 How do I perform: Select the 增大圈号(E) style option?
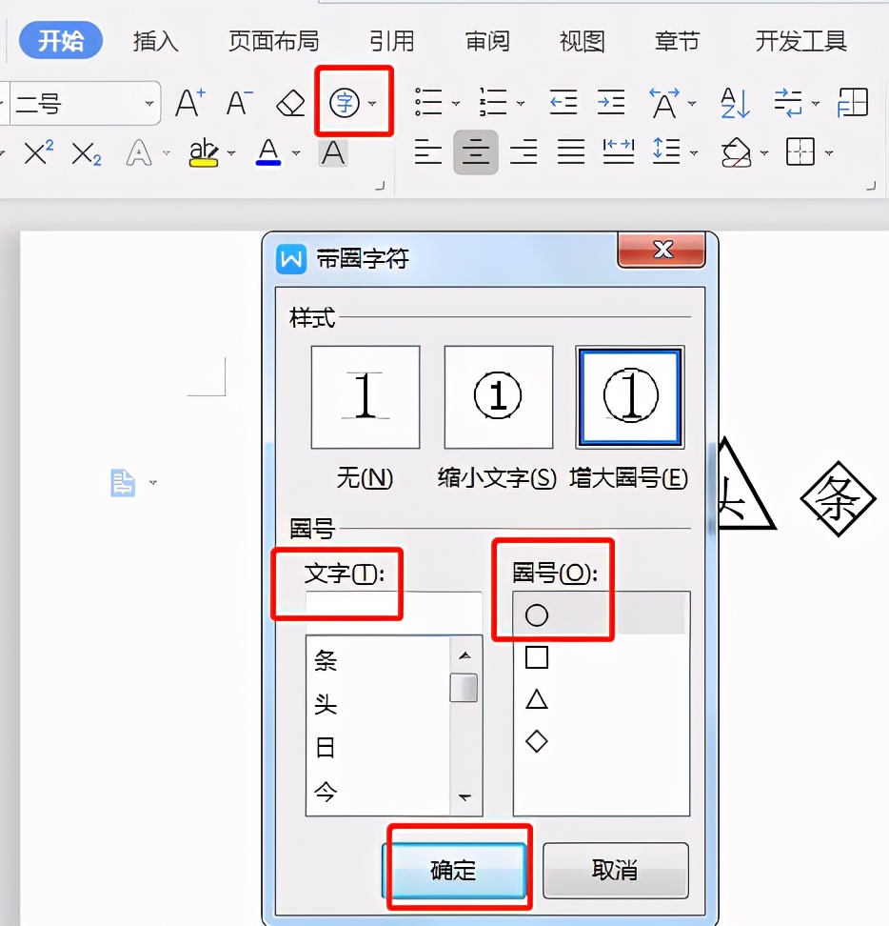[630, 397]
